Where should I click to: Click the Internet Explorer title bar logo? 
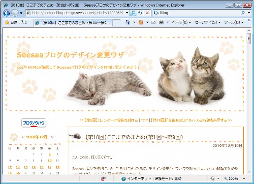[x=6, y=5]
